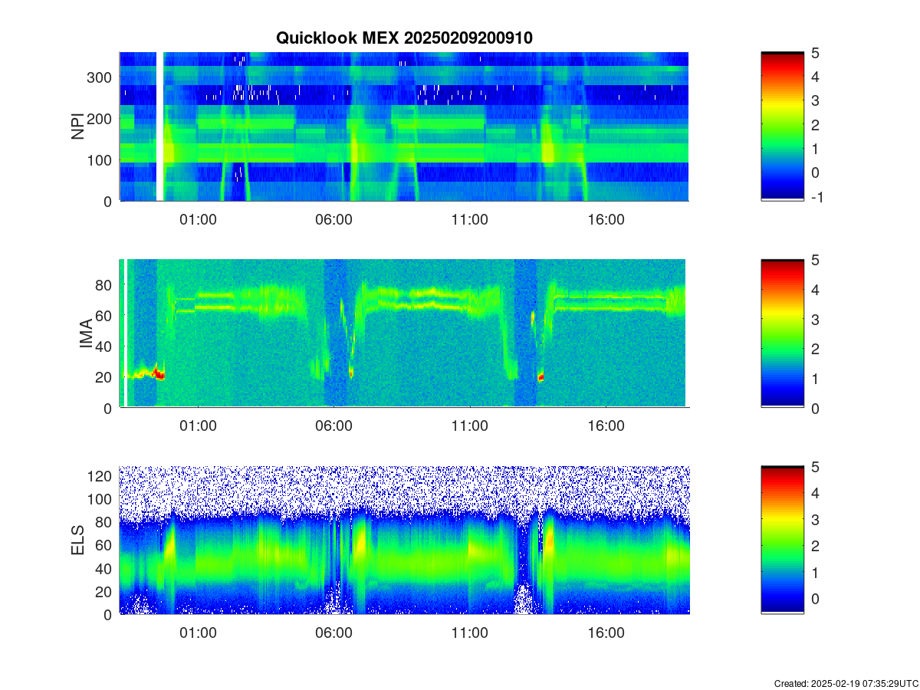Click the "01:00" tick under the NPI plot
The height and width of the screenshot is (690, 920).
click(199, 219)
